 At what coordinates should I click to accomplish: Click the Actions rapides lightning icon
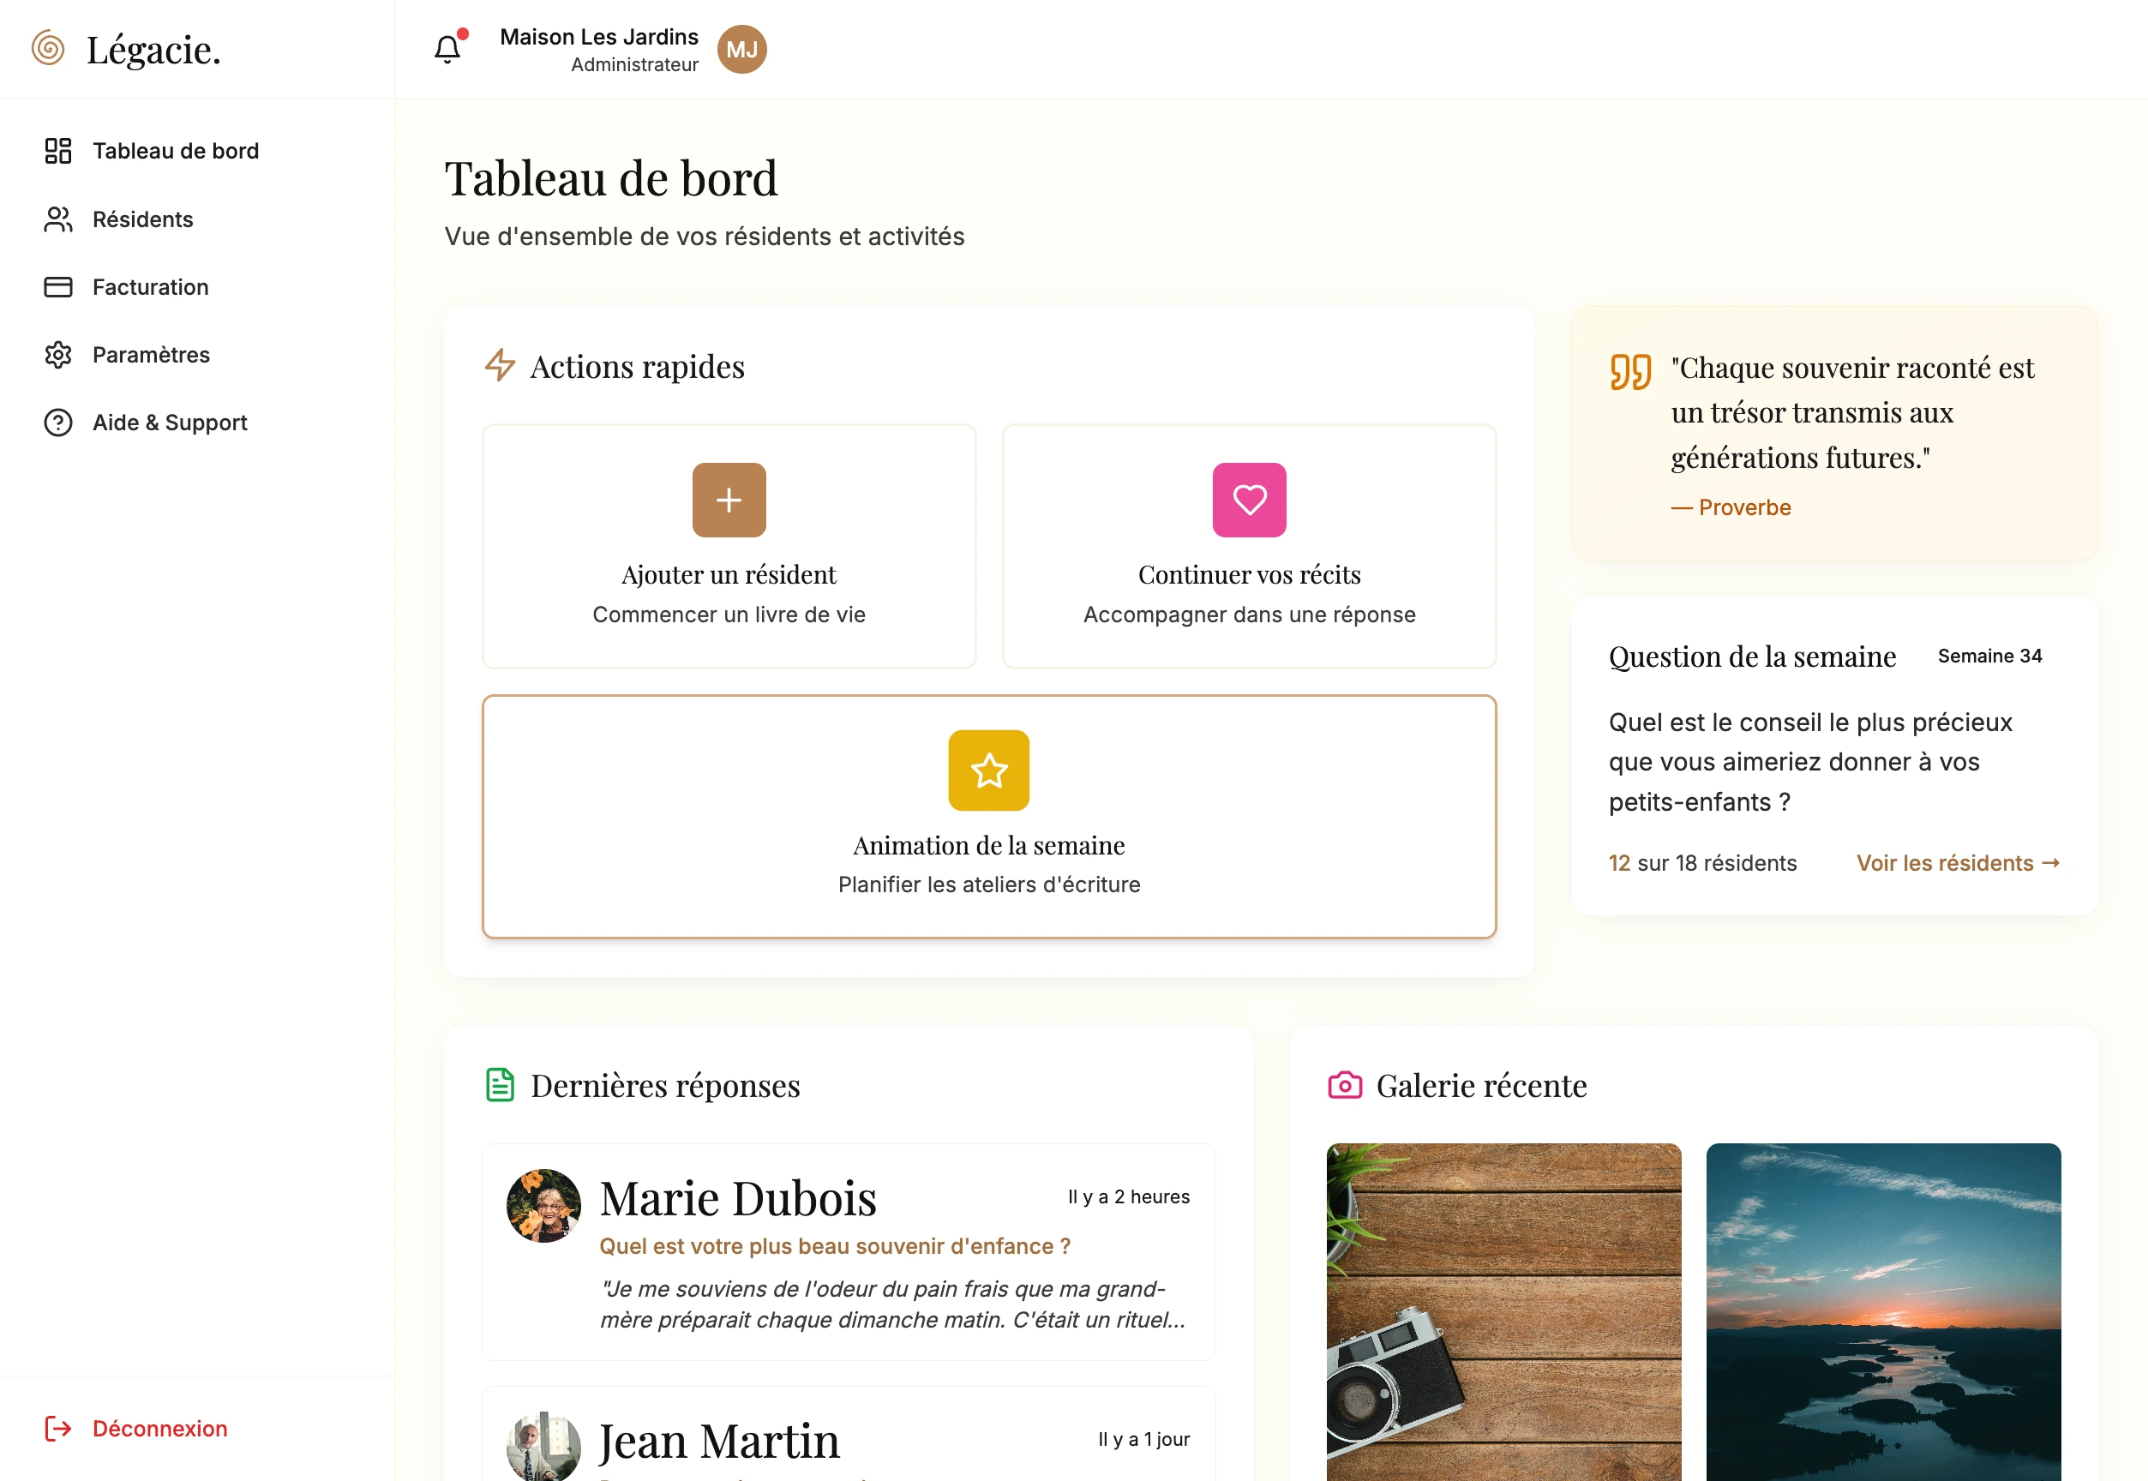click(x=500, y=366)
